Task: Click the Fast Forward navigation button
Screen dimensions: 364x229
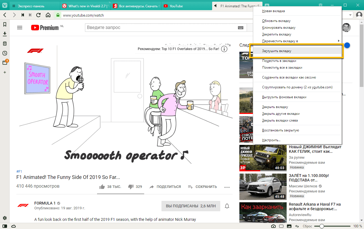Action: pyautogui.click(x=30, y=15)
